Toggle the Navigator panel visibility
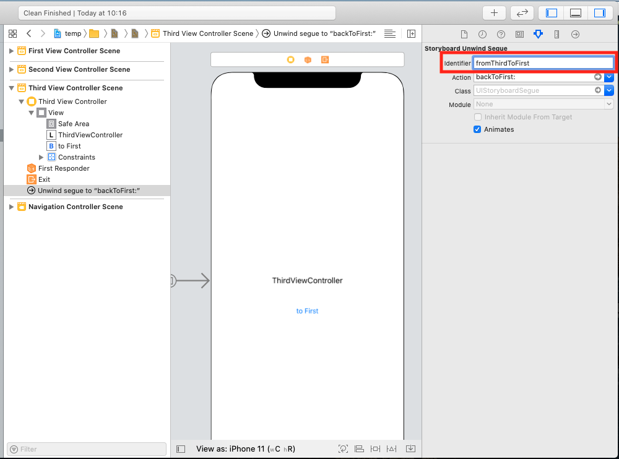Image resolution: width=619 pixels, height=459 pixels. [x=551, y=13]
